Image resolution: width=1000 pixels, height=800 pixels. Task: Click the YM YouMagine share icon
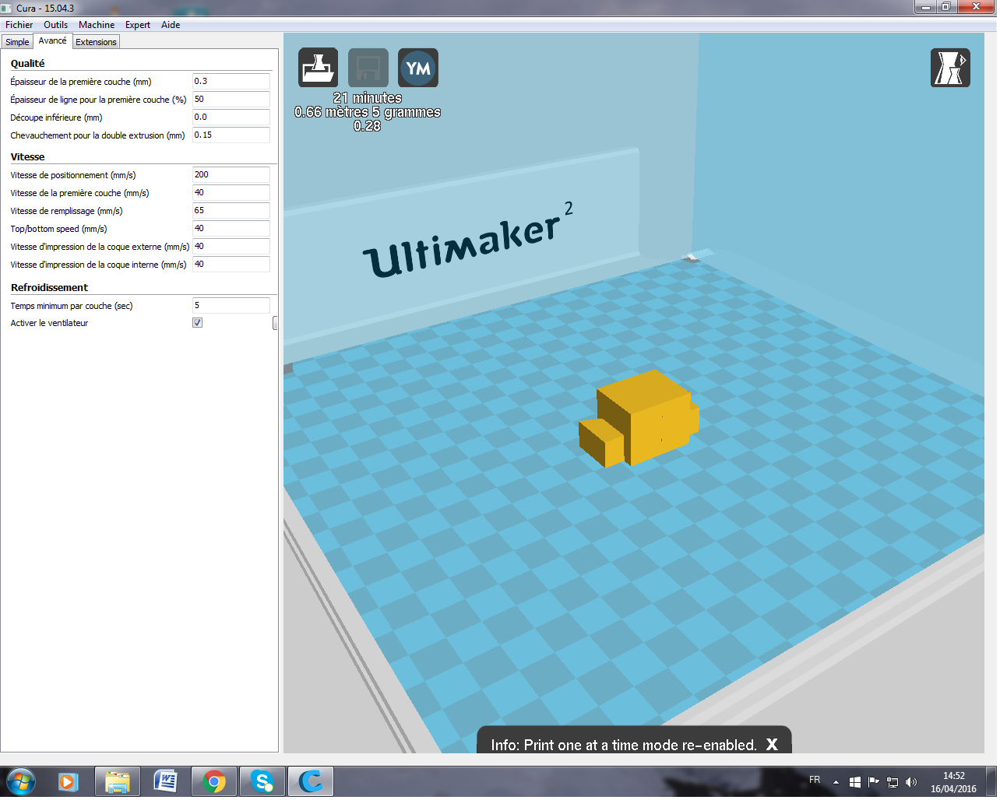click(x=418, y=68)
